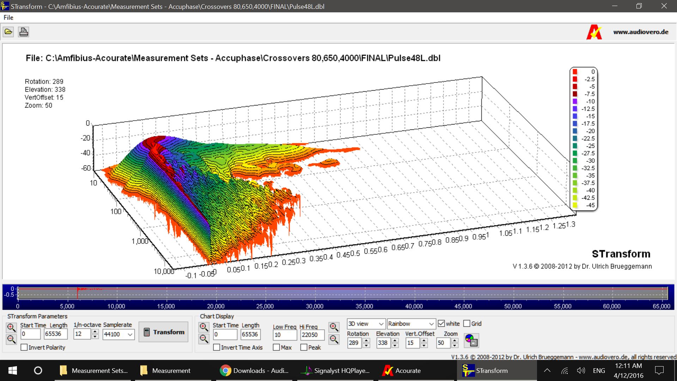Switch to Signalyst HQPlayer in taskbar
This screenshot has height=381, width=677.
coord(335,370)
